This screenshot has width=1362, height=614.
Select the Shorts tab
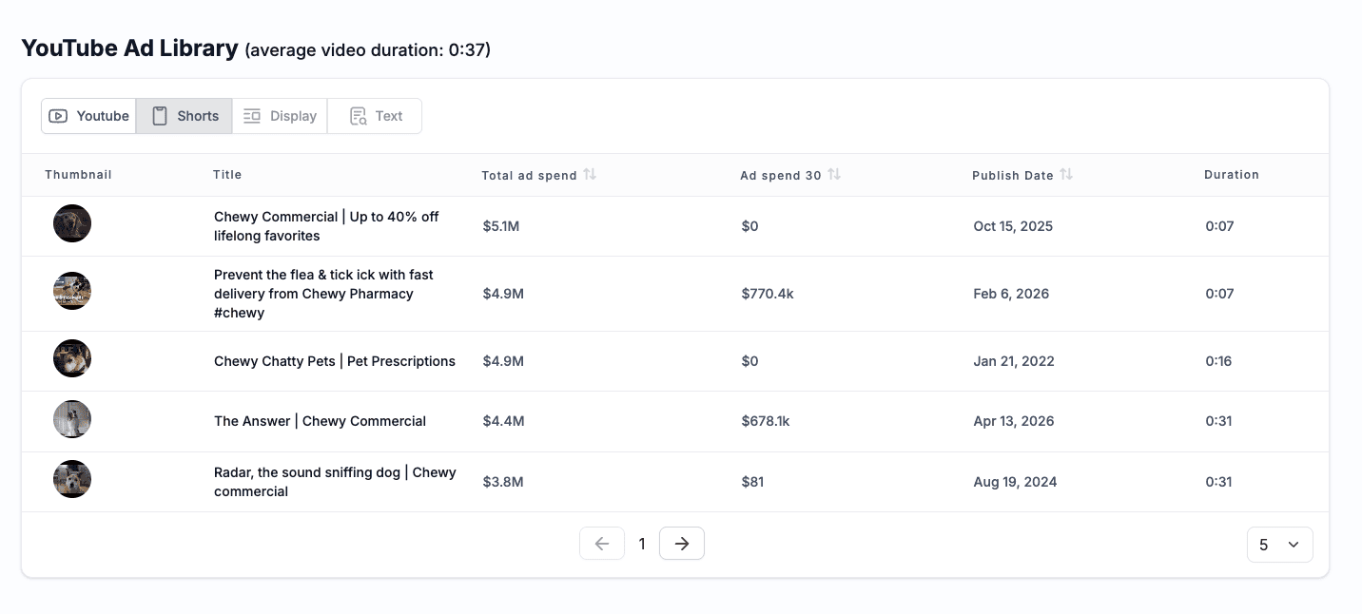coord(185,116)
